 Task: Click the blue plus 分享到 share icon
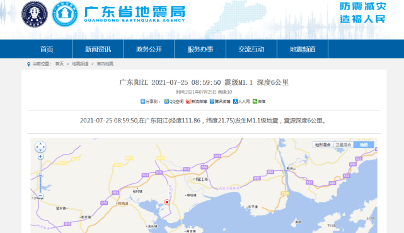point(142,101)
